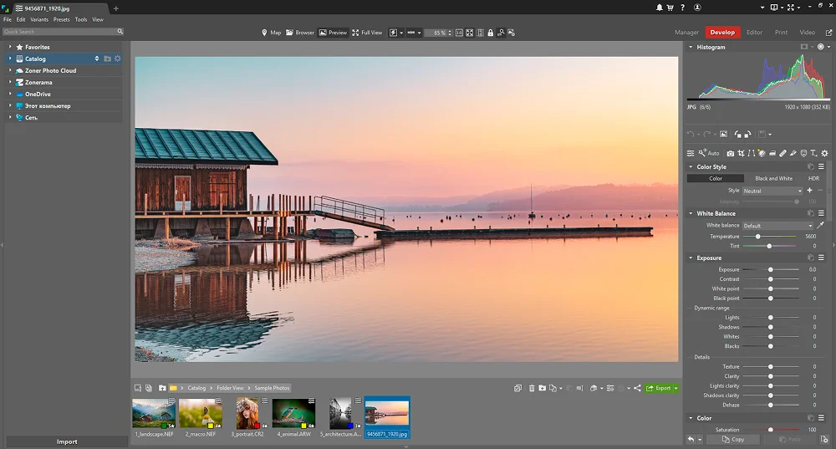Select the Gradient filter tool

click(x=772, y=153)
